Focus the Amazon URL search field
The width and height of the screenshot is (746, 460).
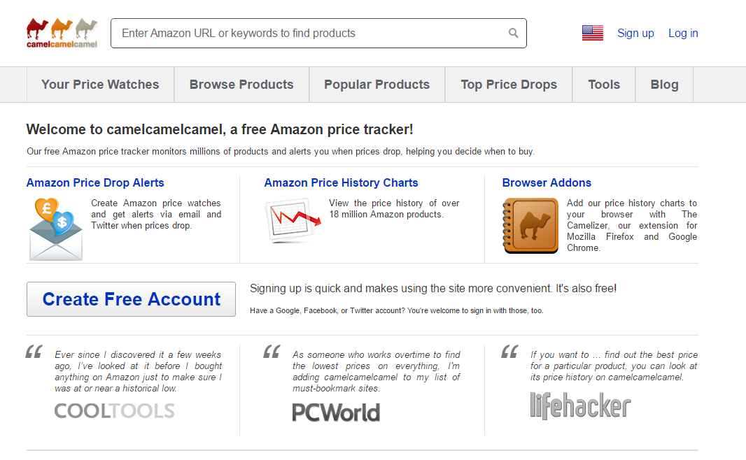point(308,33)
